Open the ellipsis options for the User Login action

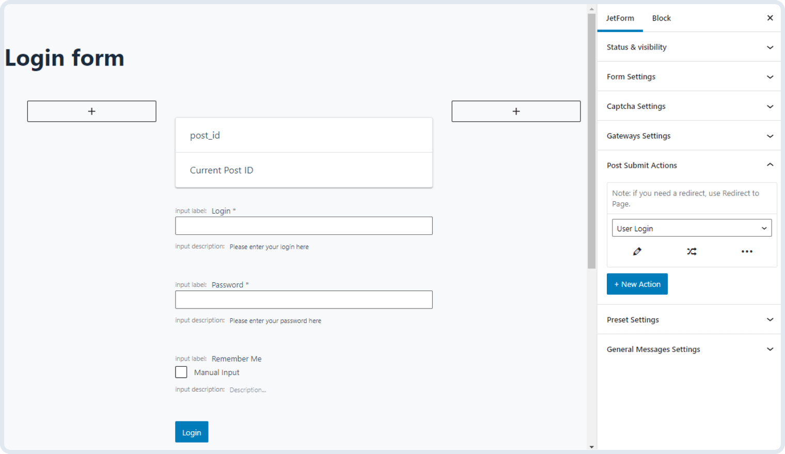(747, 251)
